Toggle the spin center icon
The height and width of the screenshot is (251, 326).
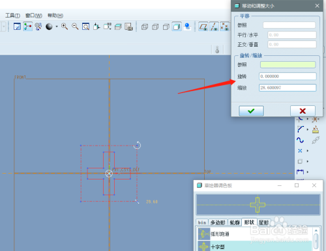pos(28,27)
